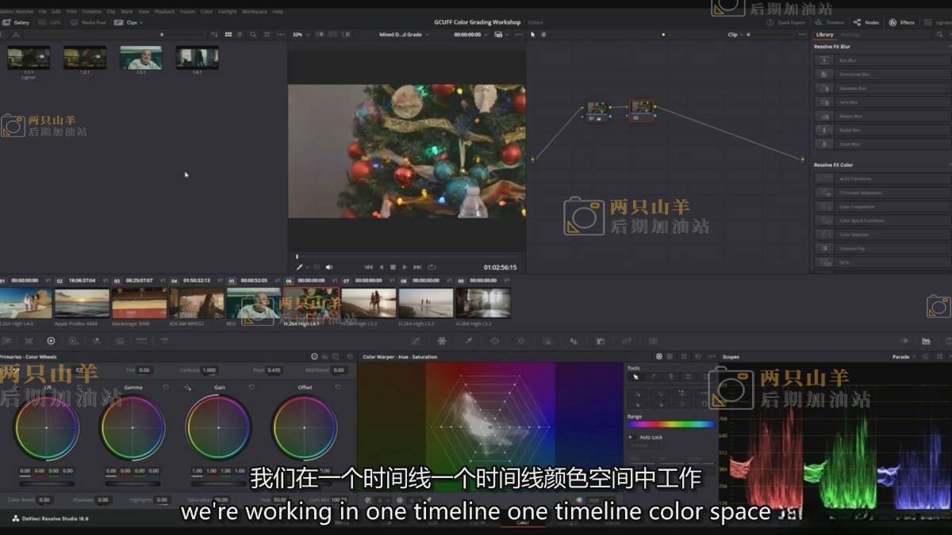The width and height of the screenshot is (952, 535).
Task: Toggle the Effects panel button
Action: [x=902, y=22]
